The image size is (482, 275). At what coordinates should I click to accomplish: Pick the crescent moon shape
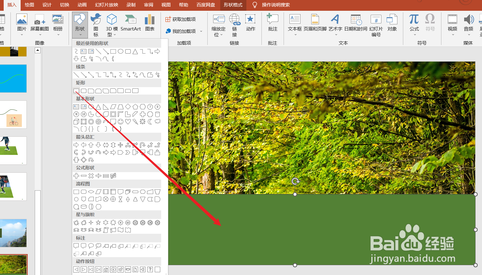150,122
